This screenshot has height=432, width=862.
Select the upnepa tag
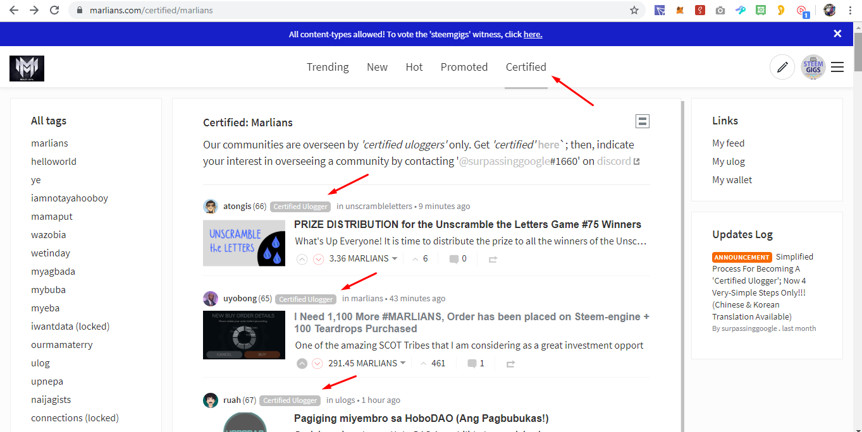tap(47, 381)
